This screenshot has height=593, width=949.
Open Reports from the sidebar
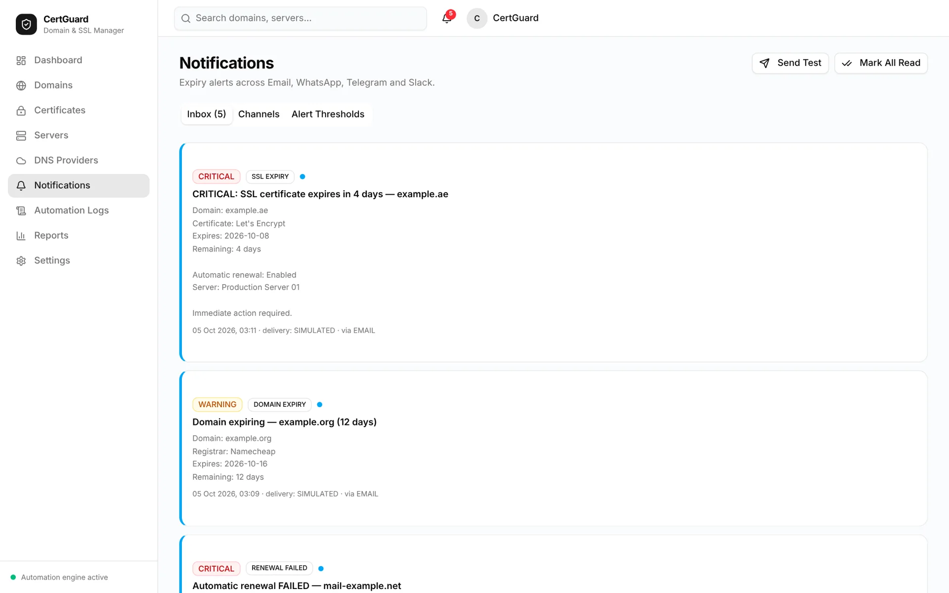click(x=79, y=236)
